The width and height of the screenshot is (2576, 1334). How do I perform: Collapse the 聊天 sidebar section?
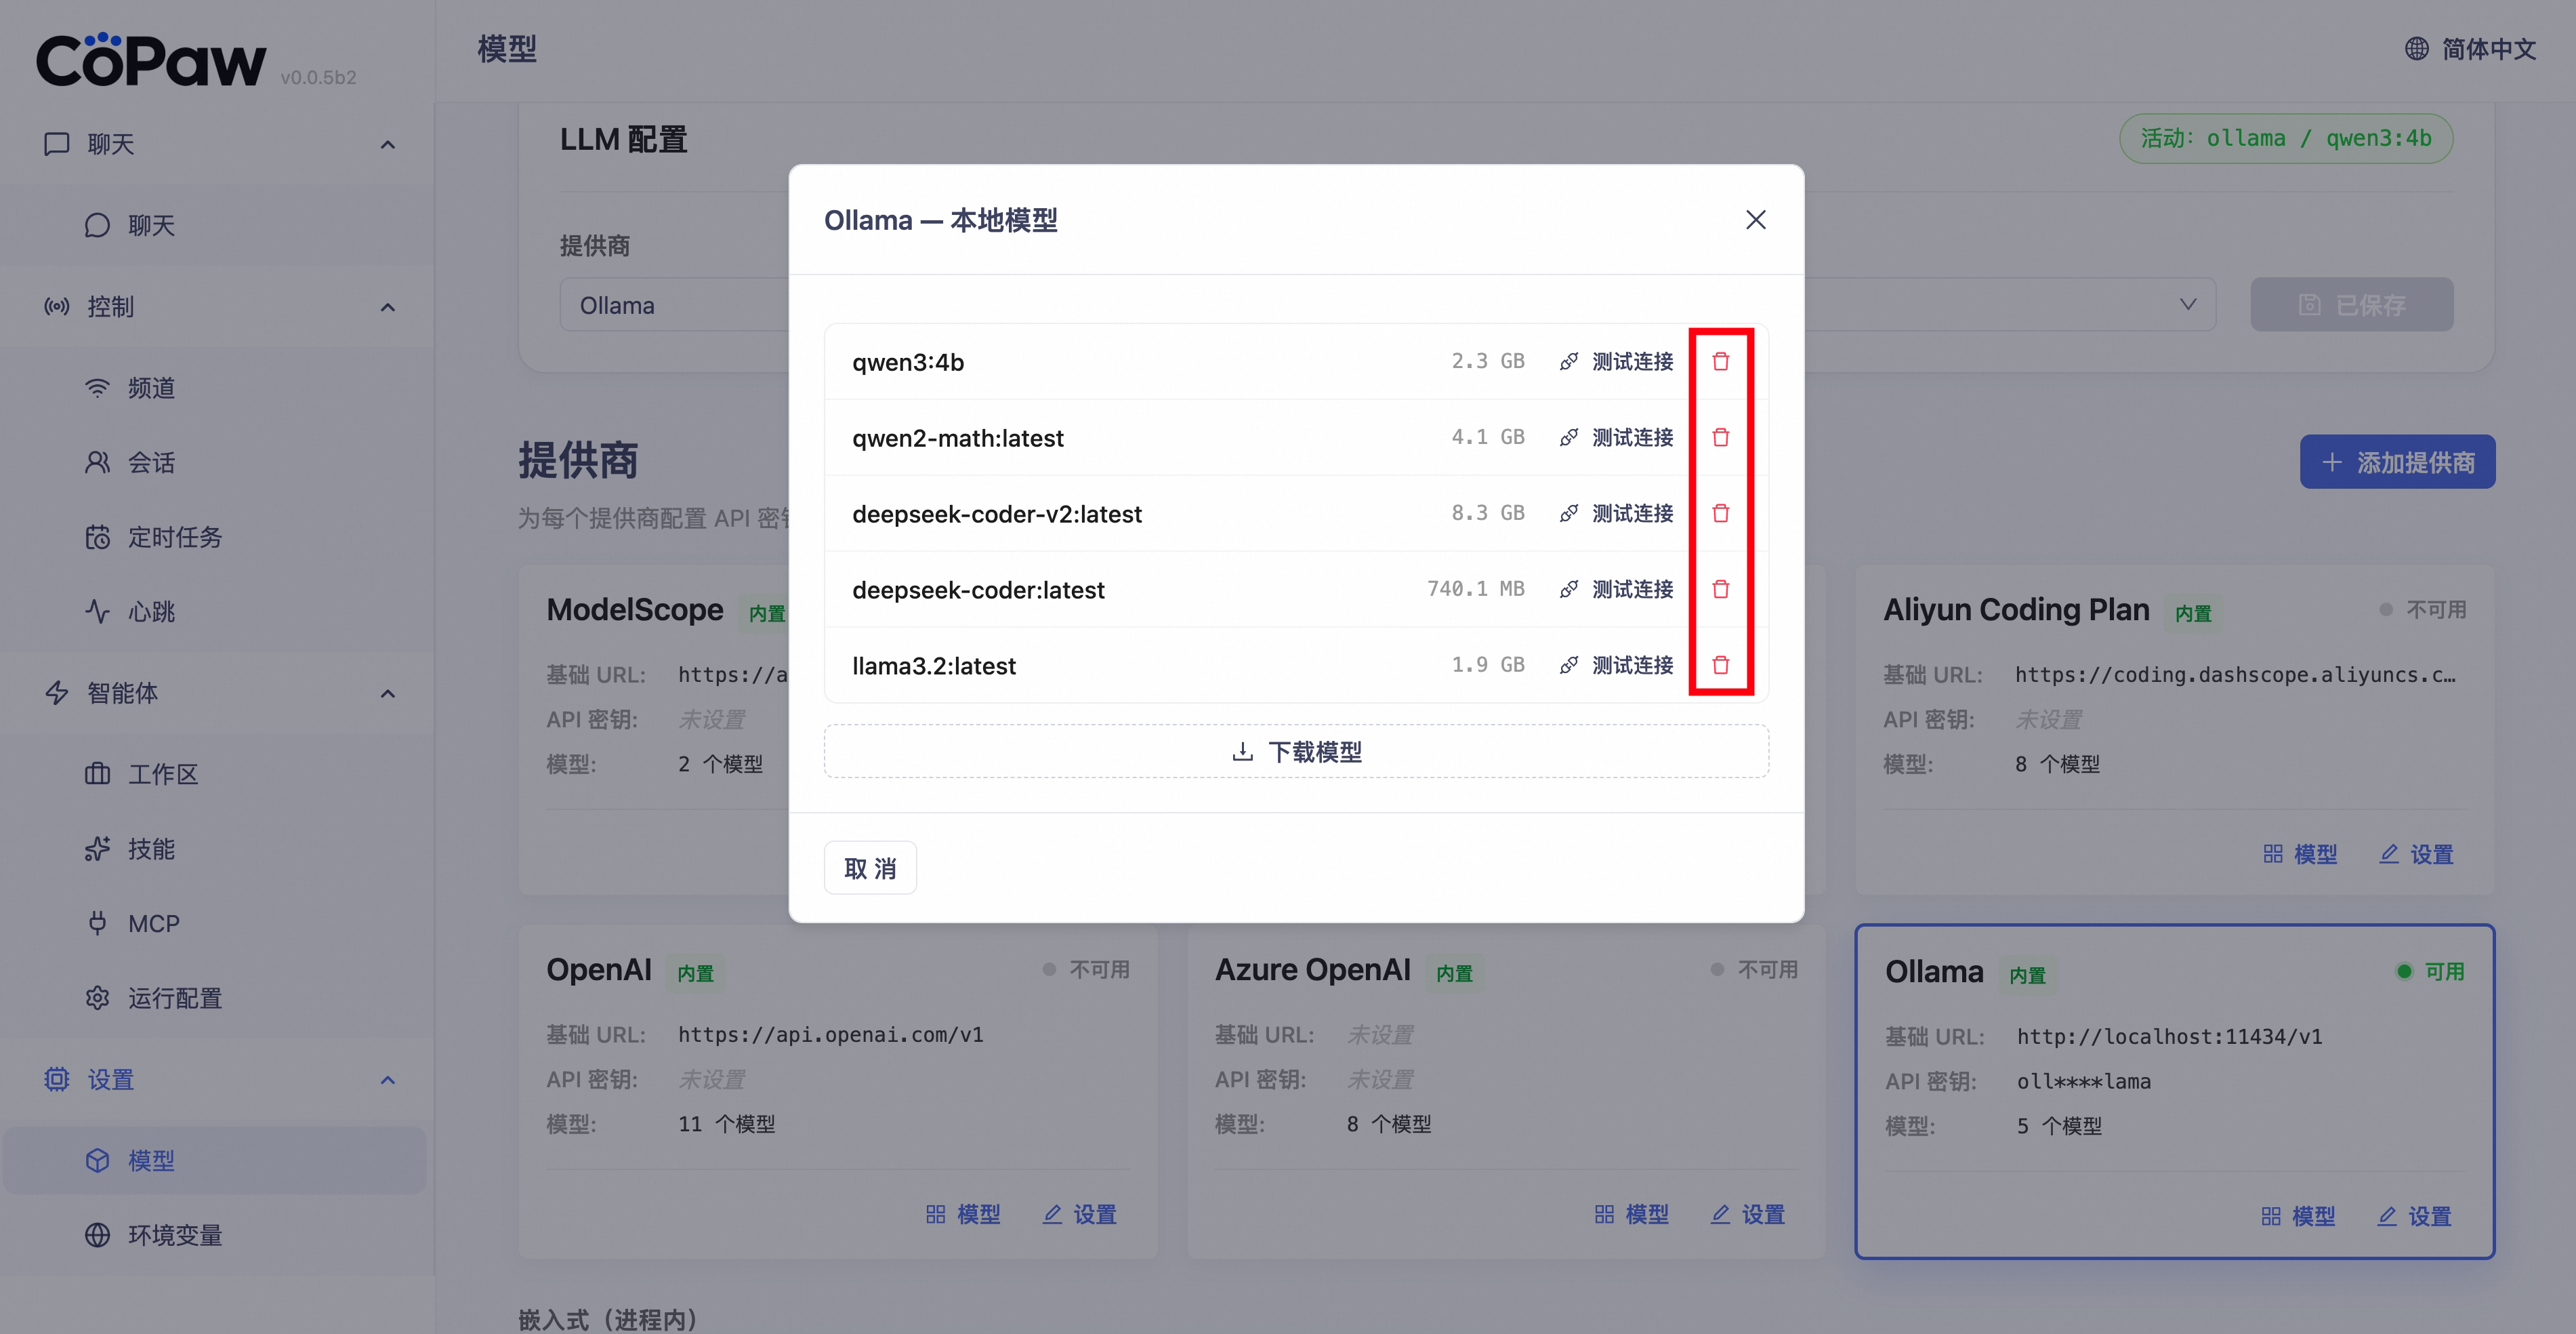pyautogui.click(x=387, y=145)
